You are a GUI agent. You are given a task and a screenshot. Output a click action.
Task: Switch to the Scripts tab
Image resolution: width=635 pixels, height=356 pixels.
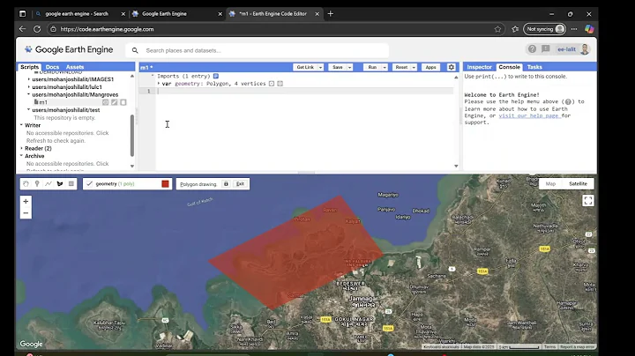click(29, 67)
